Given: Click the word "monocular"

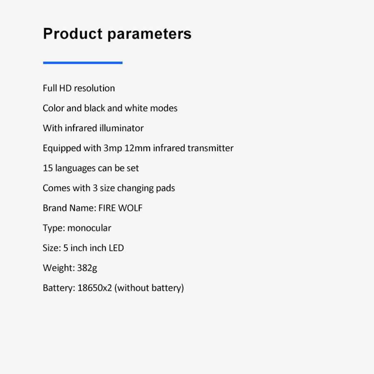Looking at the screenshot, I should click(x=89, y=228).
